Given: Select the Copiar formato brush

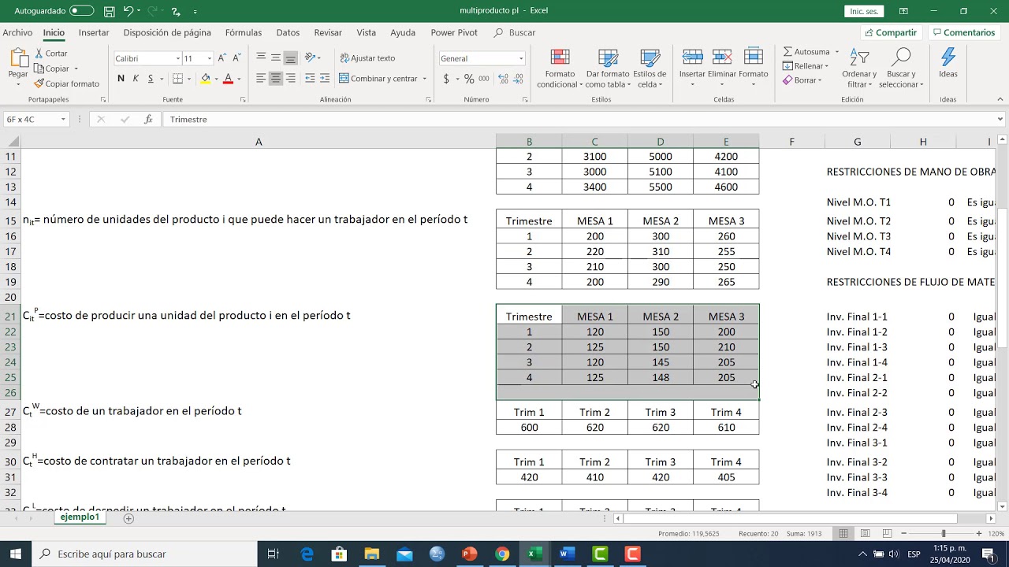Looking at the screenshot, I should pos(39,83).
